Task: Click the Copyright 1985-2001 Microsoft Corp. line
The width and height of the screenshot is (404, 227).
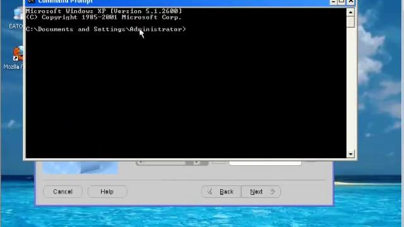Action: coord(104,17)
